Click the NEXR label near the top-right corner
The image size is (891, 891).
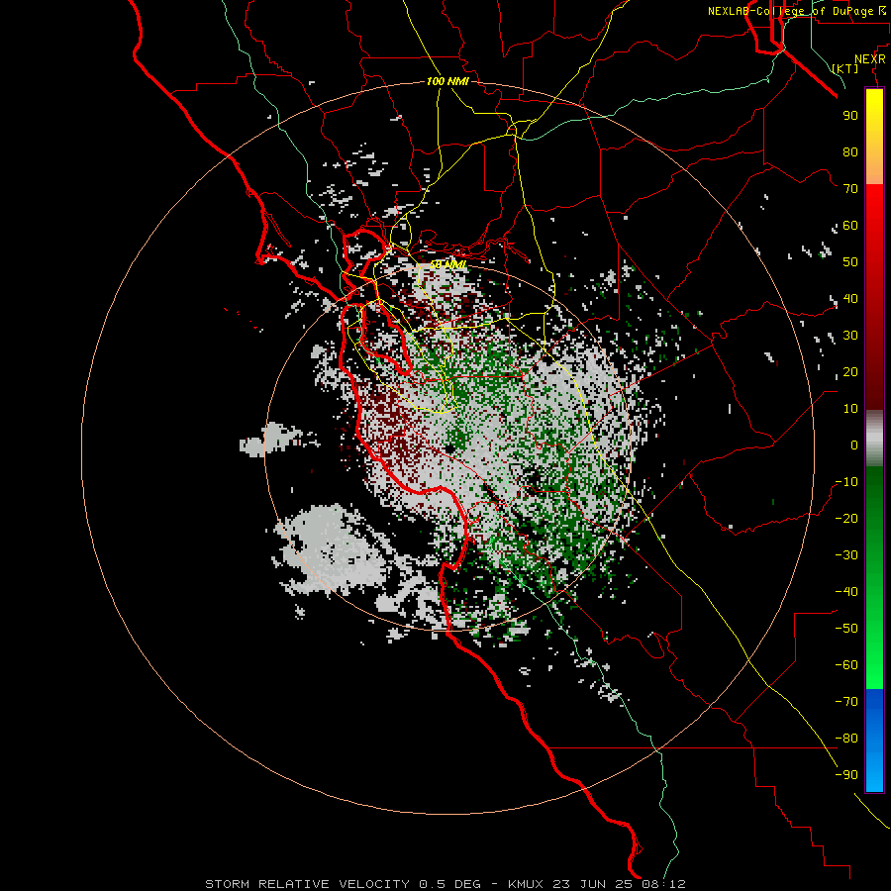coord(870,59)
